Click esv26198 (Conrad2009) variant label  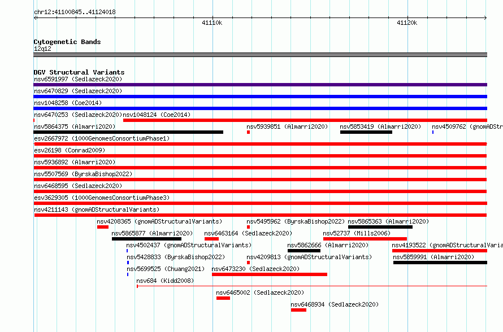click(x=70, y=150)
